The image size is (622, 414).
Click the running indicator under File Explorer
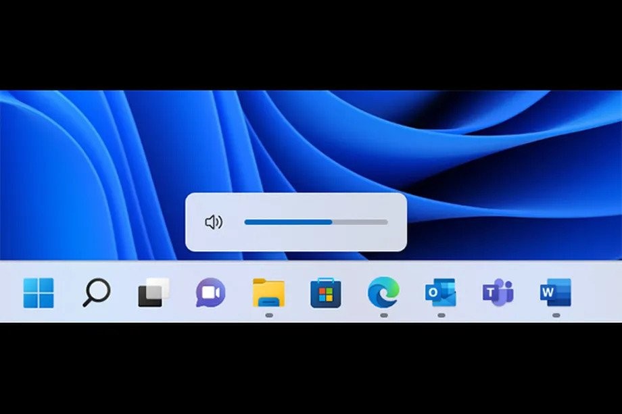point(269,315)
